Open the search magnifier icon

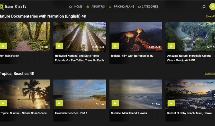[204, 6]
